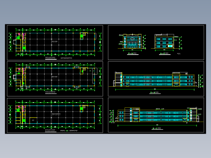This screenshot has height=158, width=211.
Task: Select the bottom-left floor plan sheet
Action: coord(55,115)
